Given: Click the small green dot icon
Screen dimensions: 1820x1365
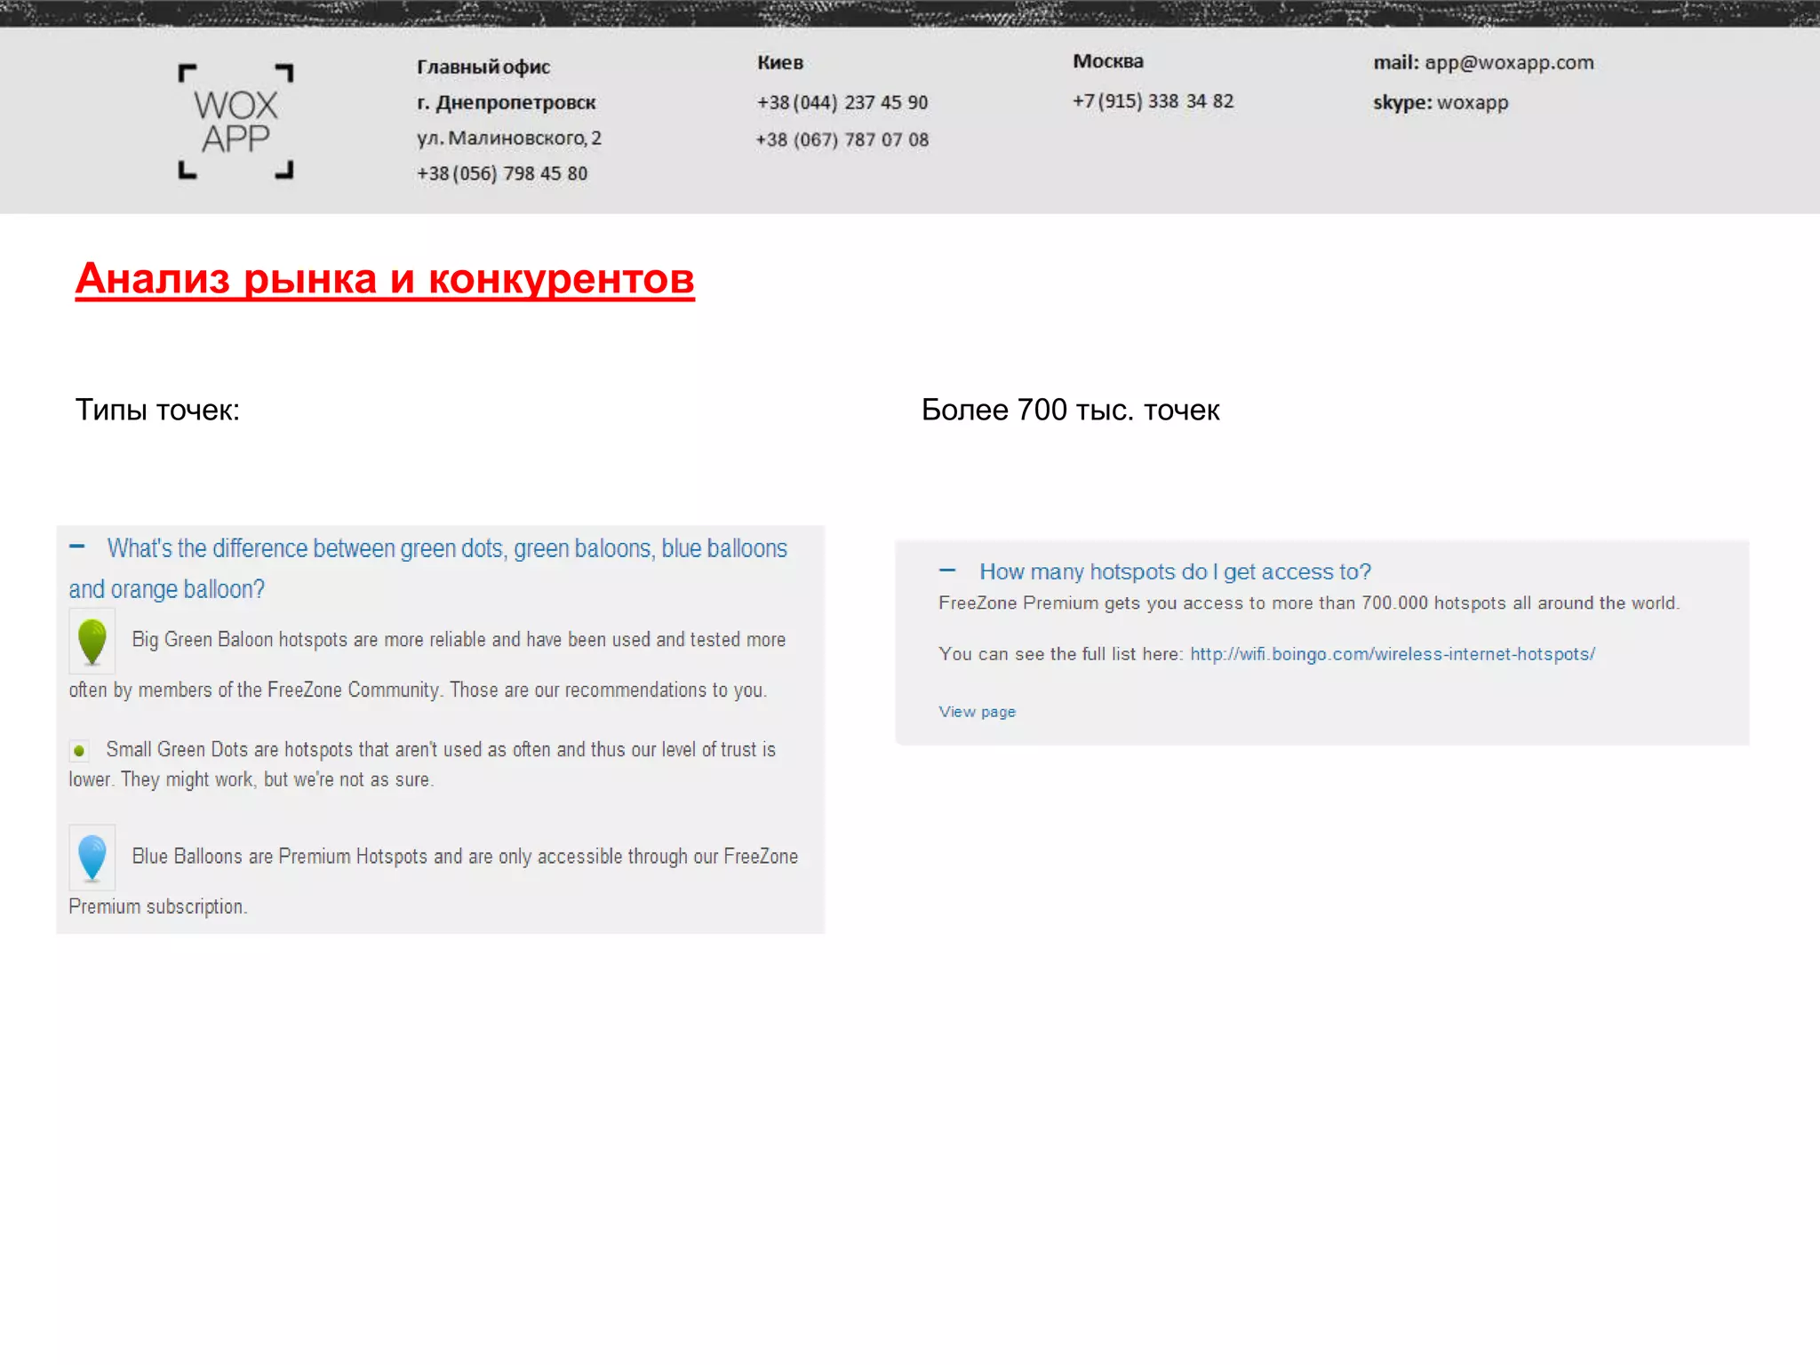Looking at the screenshot, I should pyautogui.click(x=79, y=751).
